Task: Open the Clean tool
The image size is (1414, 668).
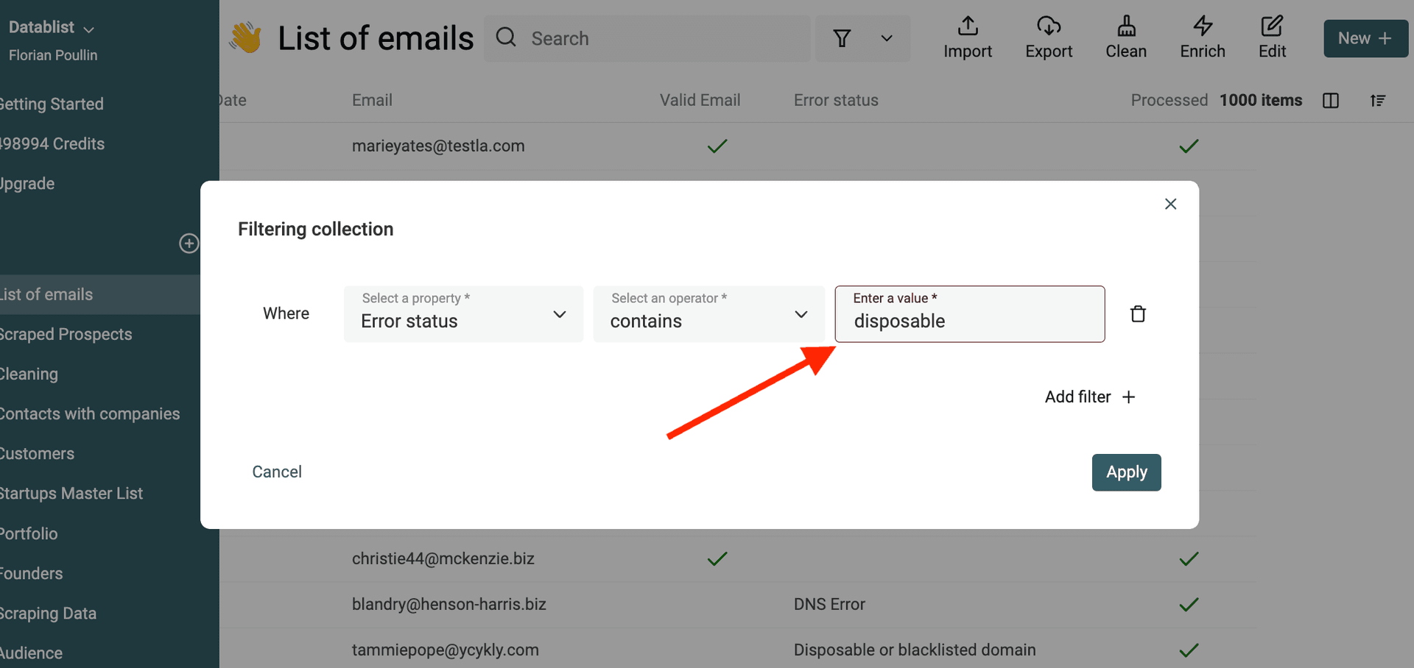Action: click(1126, 37)
